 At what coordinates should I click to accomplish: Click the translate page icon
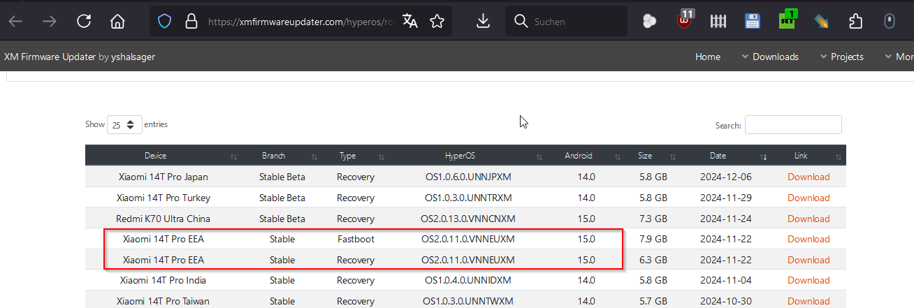click(x=410, y=22)
